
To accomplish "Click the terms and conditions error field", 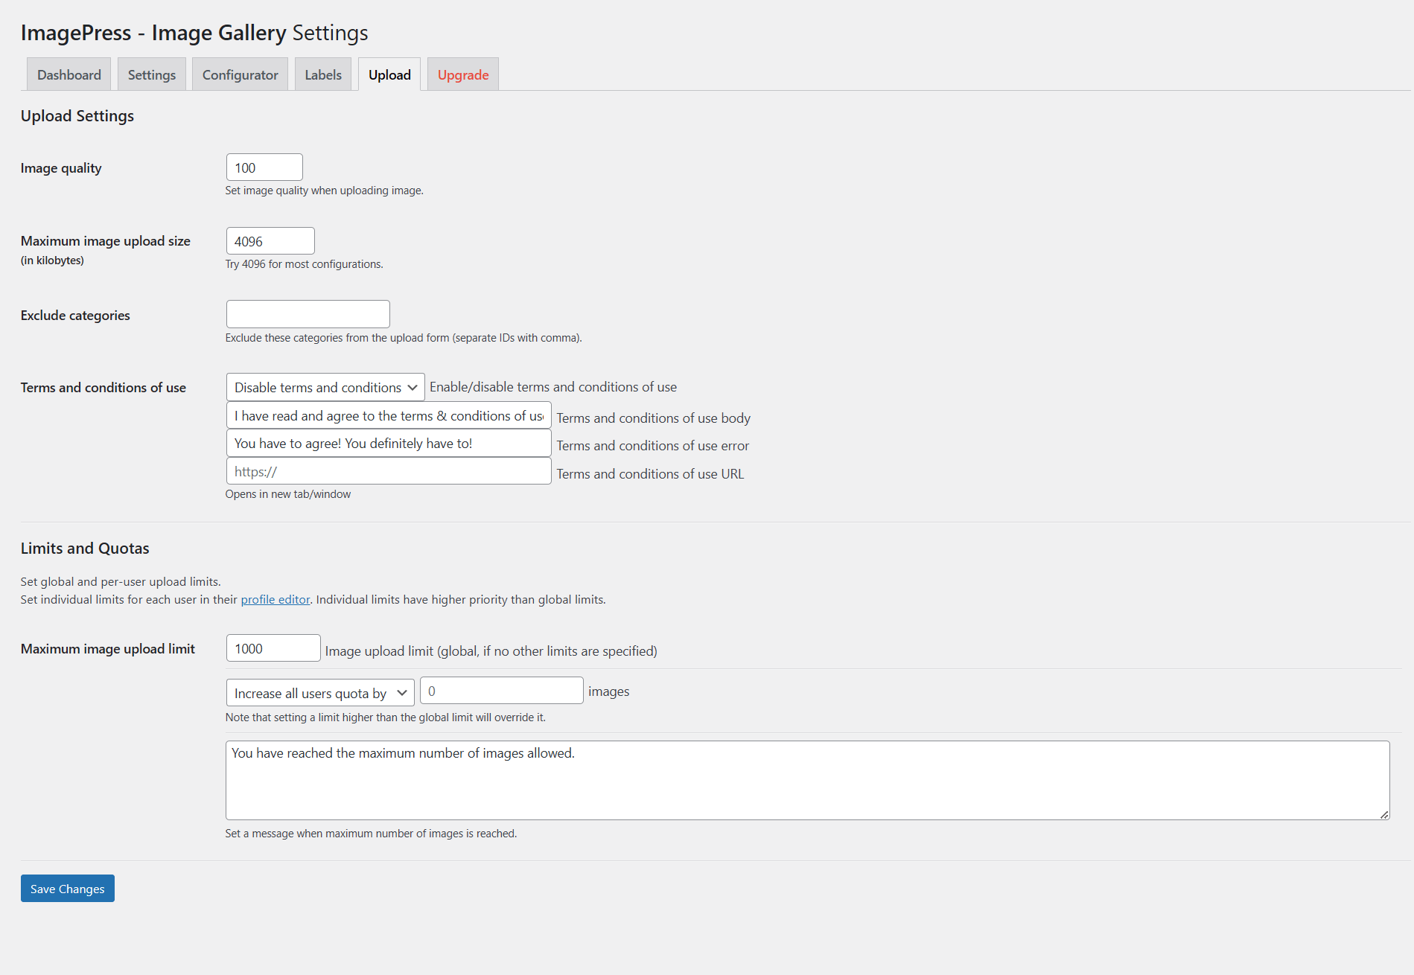I will click(389, 444).
